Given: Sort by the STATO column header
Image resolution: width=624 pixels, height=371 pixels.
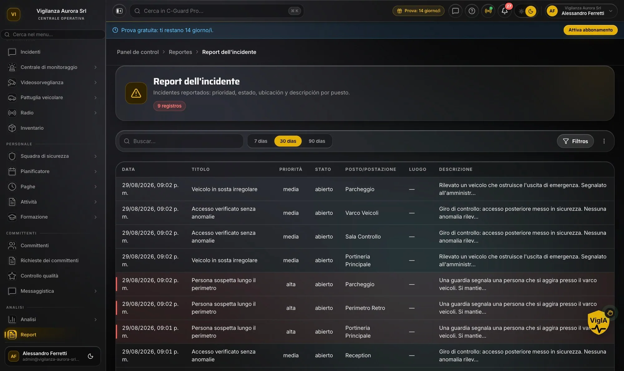Looking at the screenshot, I should [x=323, y=169].
